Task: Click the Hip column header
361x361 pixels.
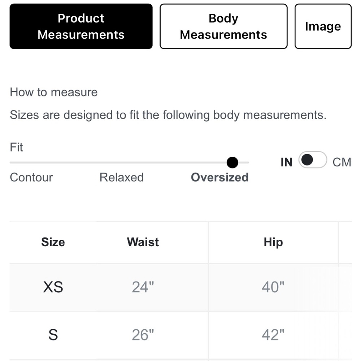Action: [273, 242]
